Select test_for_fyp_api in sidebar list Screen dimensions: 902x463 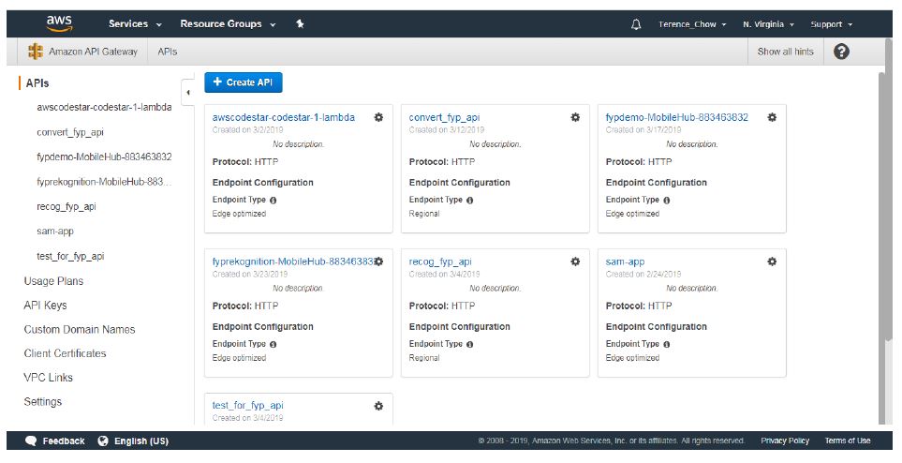point(70,256)
